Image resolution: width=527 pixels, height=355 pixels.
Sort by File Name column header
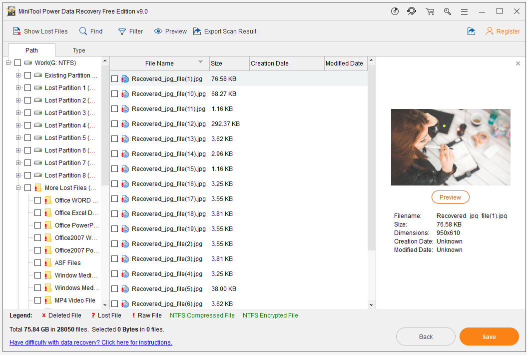tap(159, 63)
